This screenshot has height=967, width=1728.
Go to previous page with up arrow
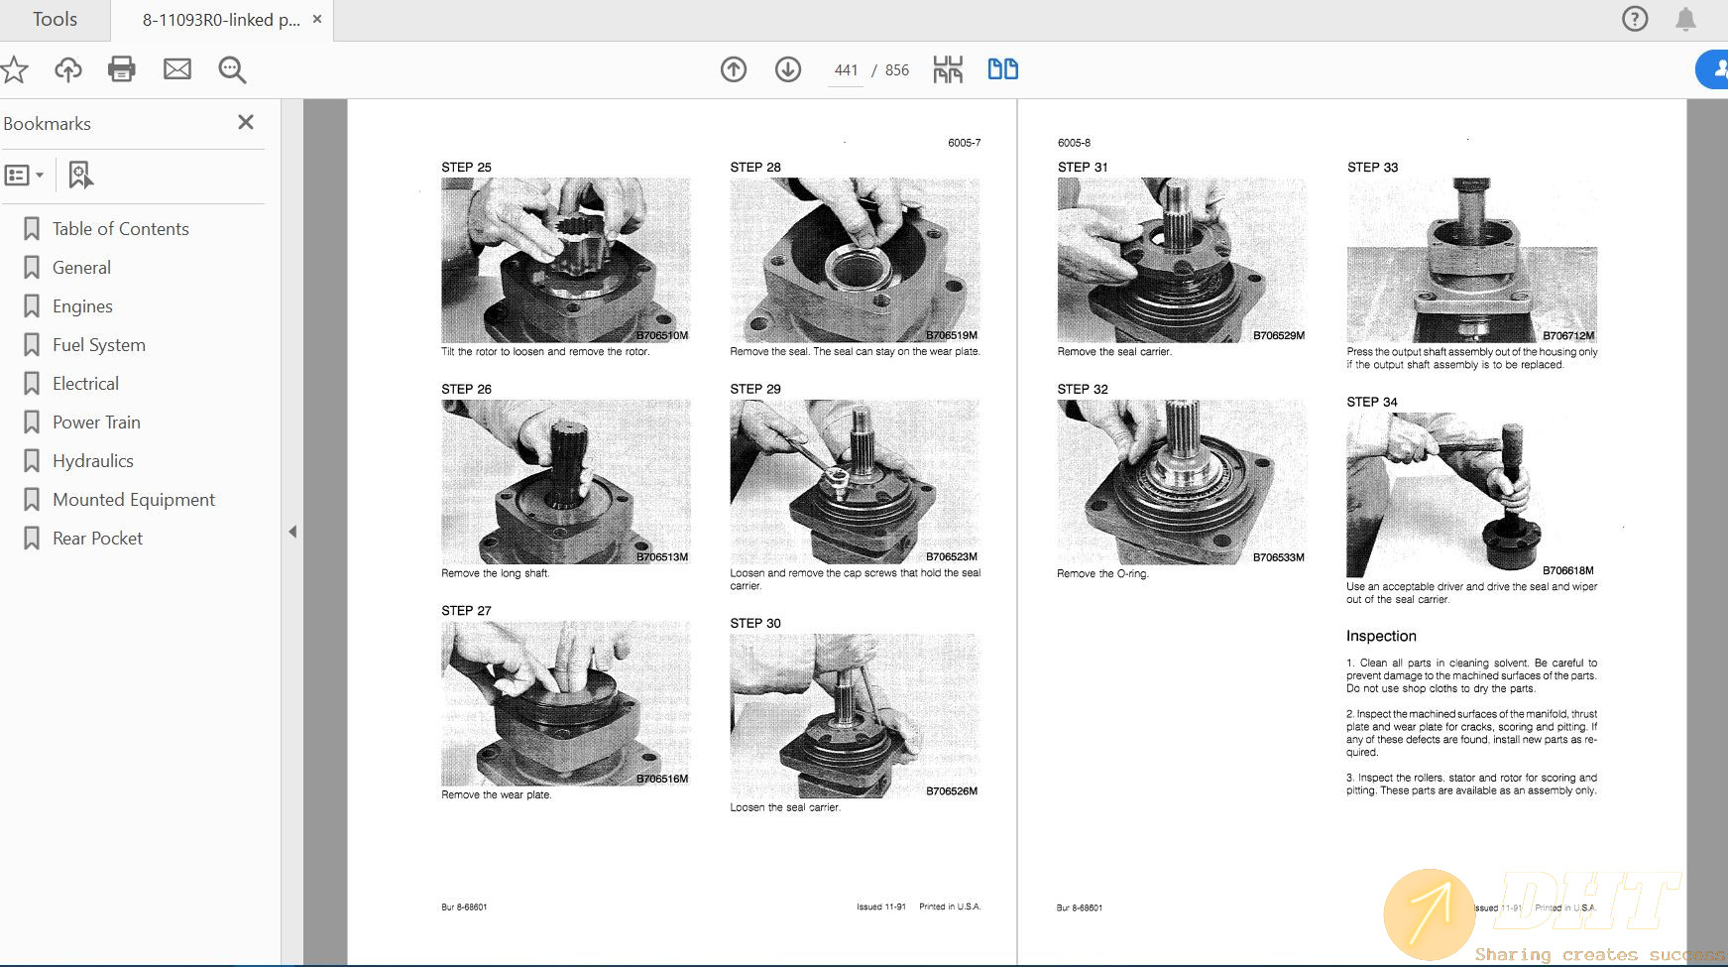[734, 69]
